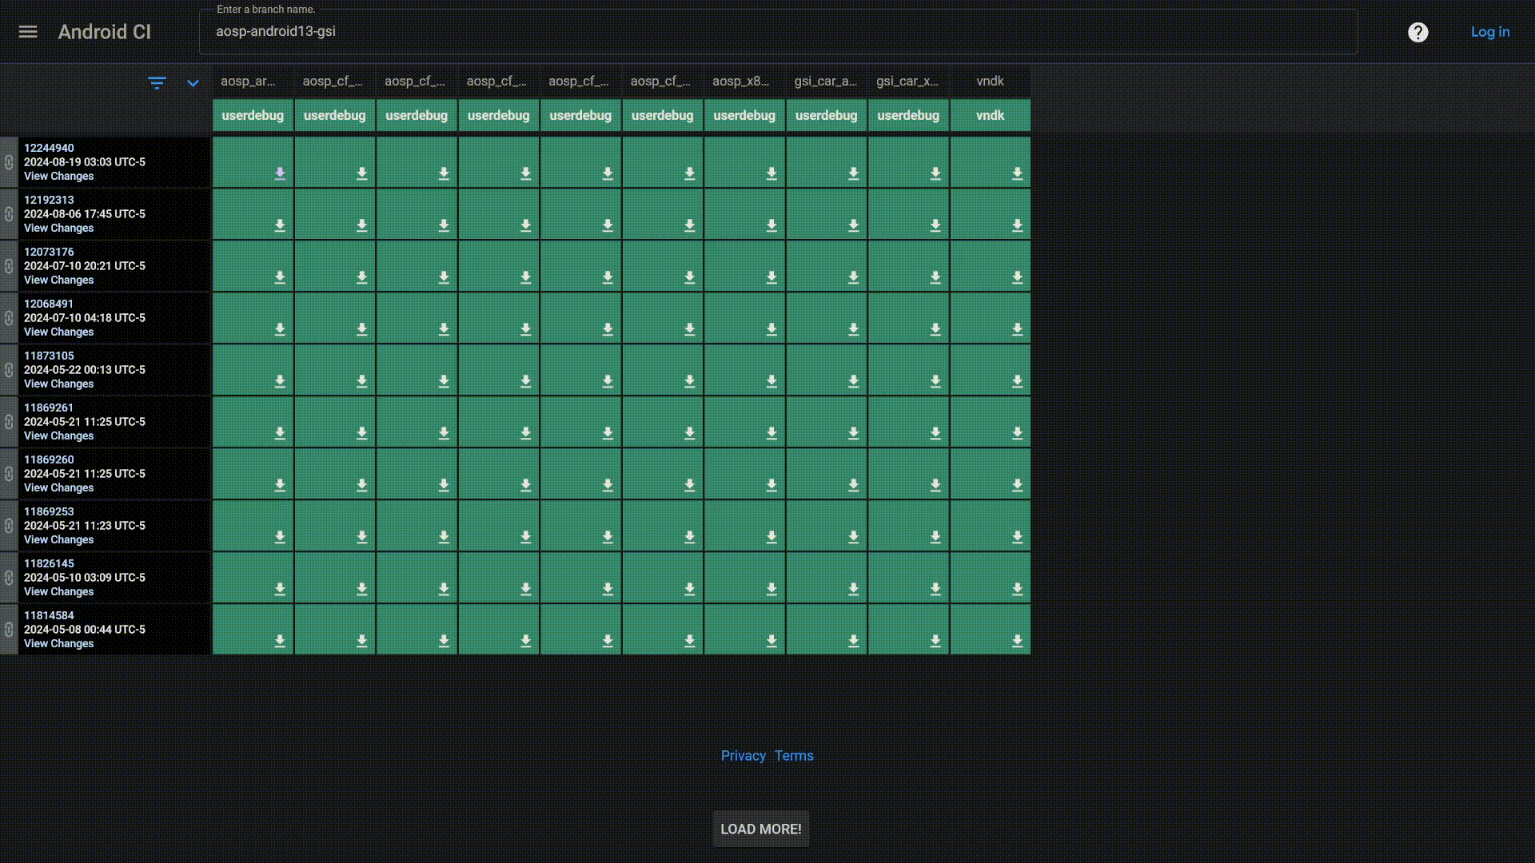Open the Privacy link
The height and width of the screenshot is (863, 1535).
click(743, 756)
